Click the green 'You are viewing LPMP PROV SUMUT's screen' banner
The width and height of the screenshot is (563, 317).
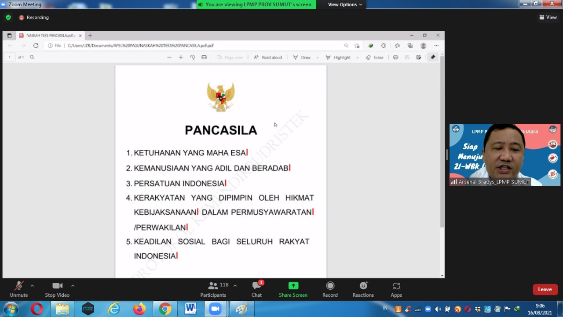[x=256, y=4]
